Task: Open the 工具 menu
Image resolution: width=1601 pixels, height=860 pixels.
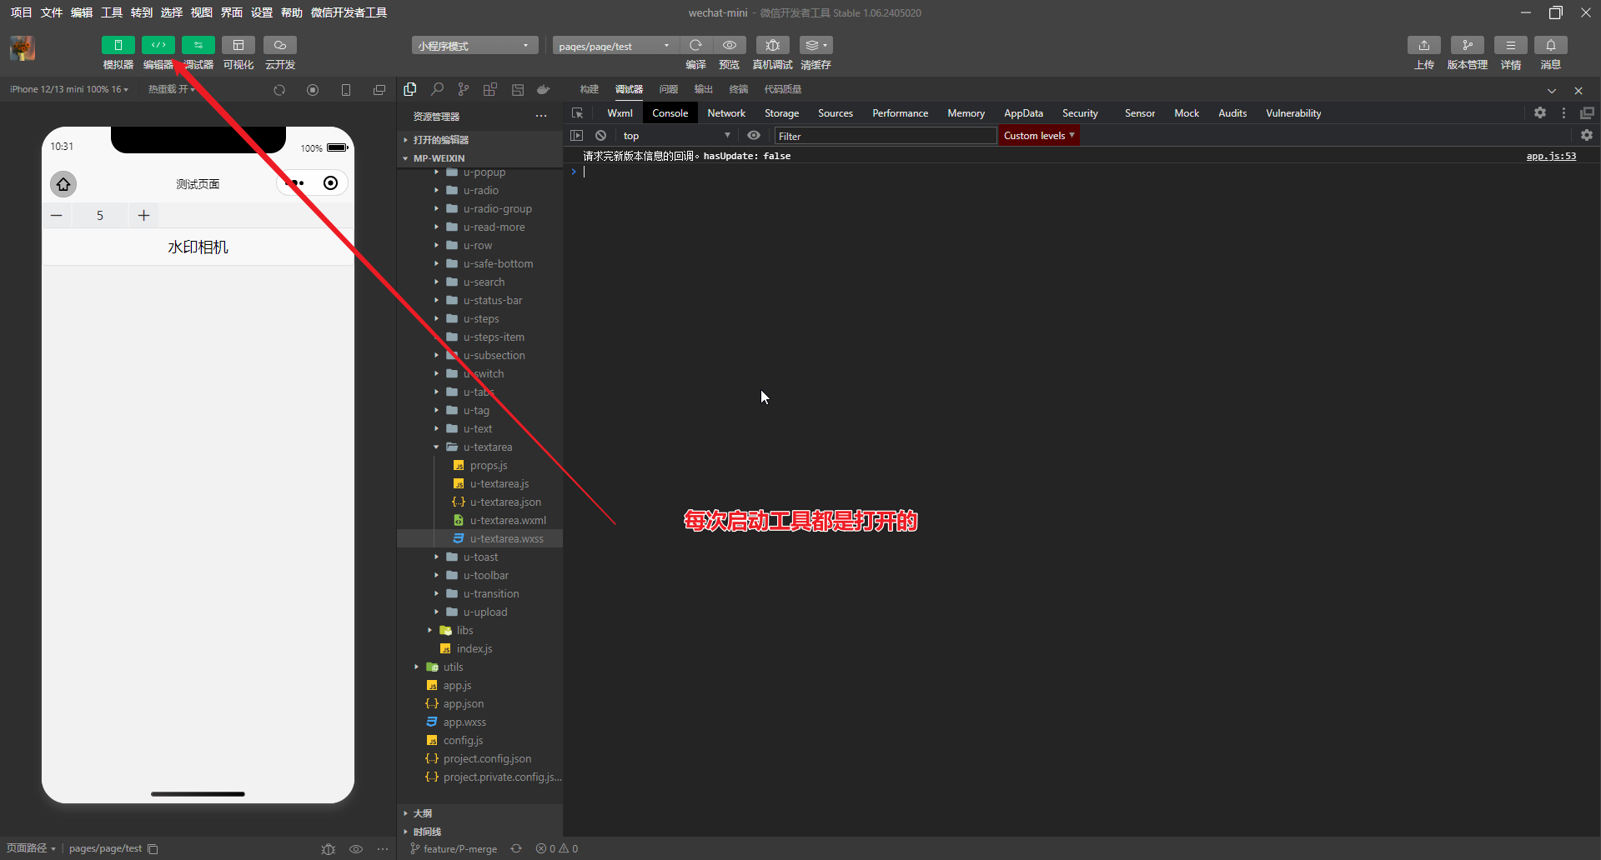Action: point(112,12)
